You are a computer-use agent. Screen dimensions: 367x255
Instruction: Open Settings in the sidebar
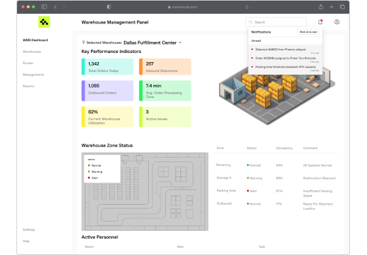click(x=29, y=229)
